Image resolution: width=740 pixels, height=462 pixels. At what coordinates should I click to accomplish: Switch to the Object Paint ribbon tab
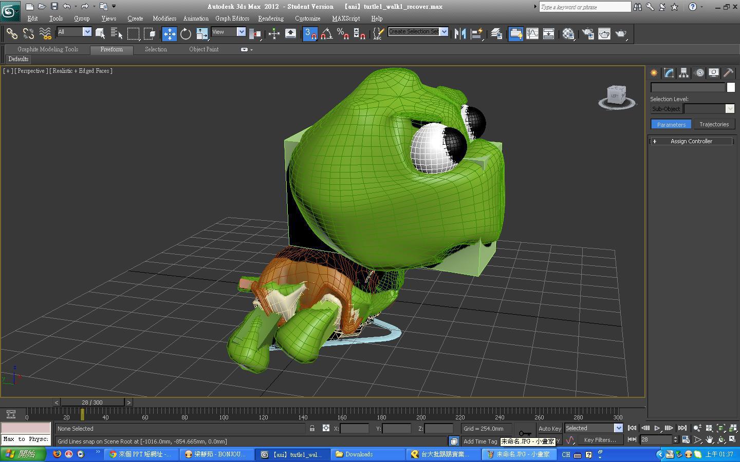203,50
